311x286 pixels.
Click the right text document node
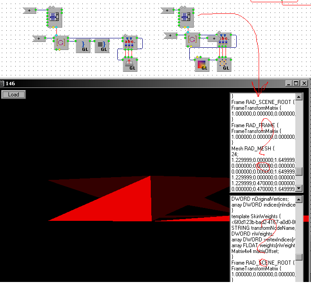[x=185, y=16]
